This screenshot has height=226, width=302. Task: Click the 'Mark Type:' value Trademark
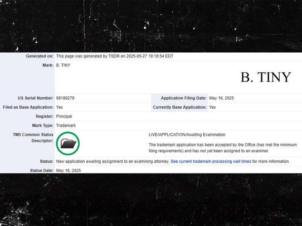coord(66,125)
